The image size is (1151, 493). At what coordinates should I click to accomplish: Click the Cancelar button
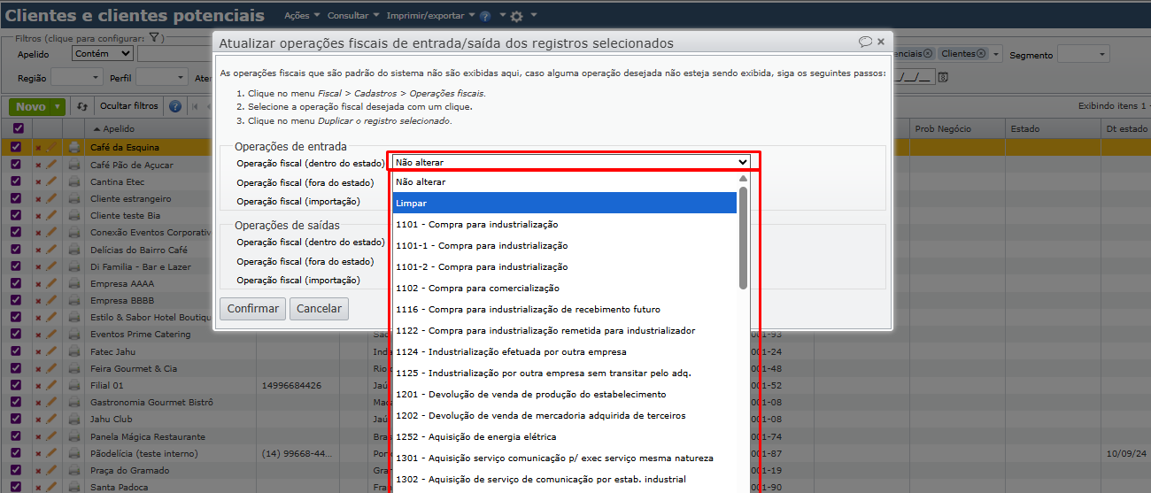point(319,309)
